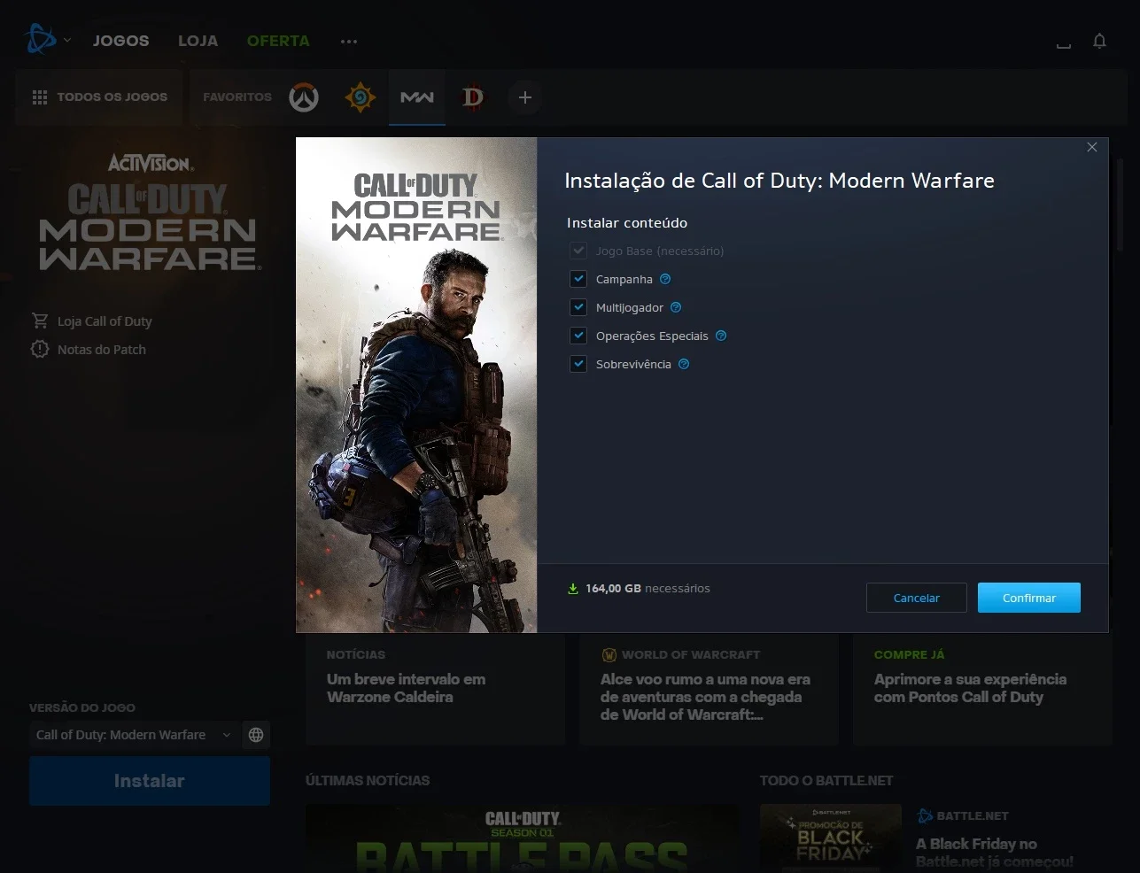Expand the game version dropdown
This screenshot has height=873, width=1140.
[133, 735]
